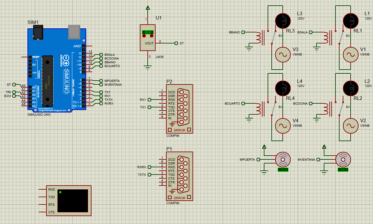Select lamp L1 bulb symbol
This screenshot has height=224, width=373.
coord(351,21)
